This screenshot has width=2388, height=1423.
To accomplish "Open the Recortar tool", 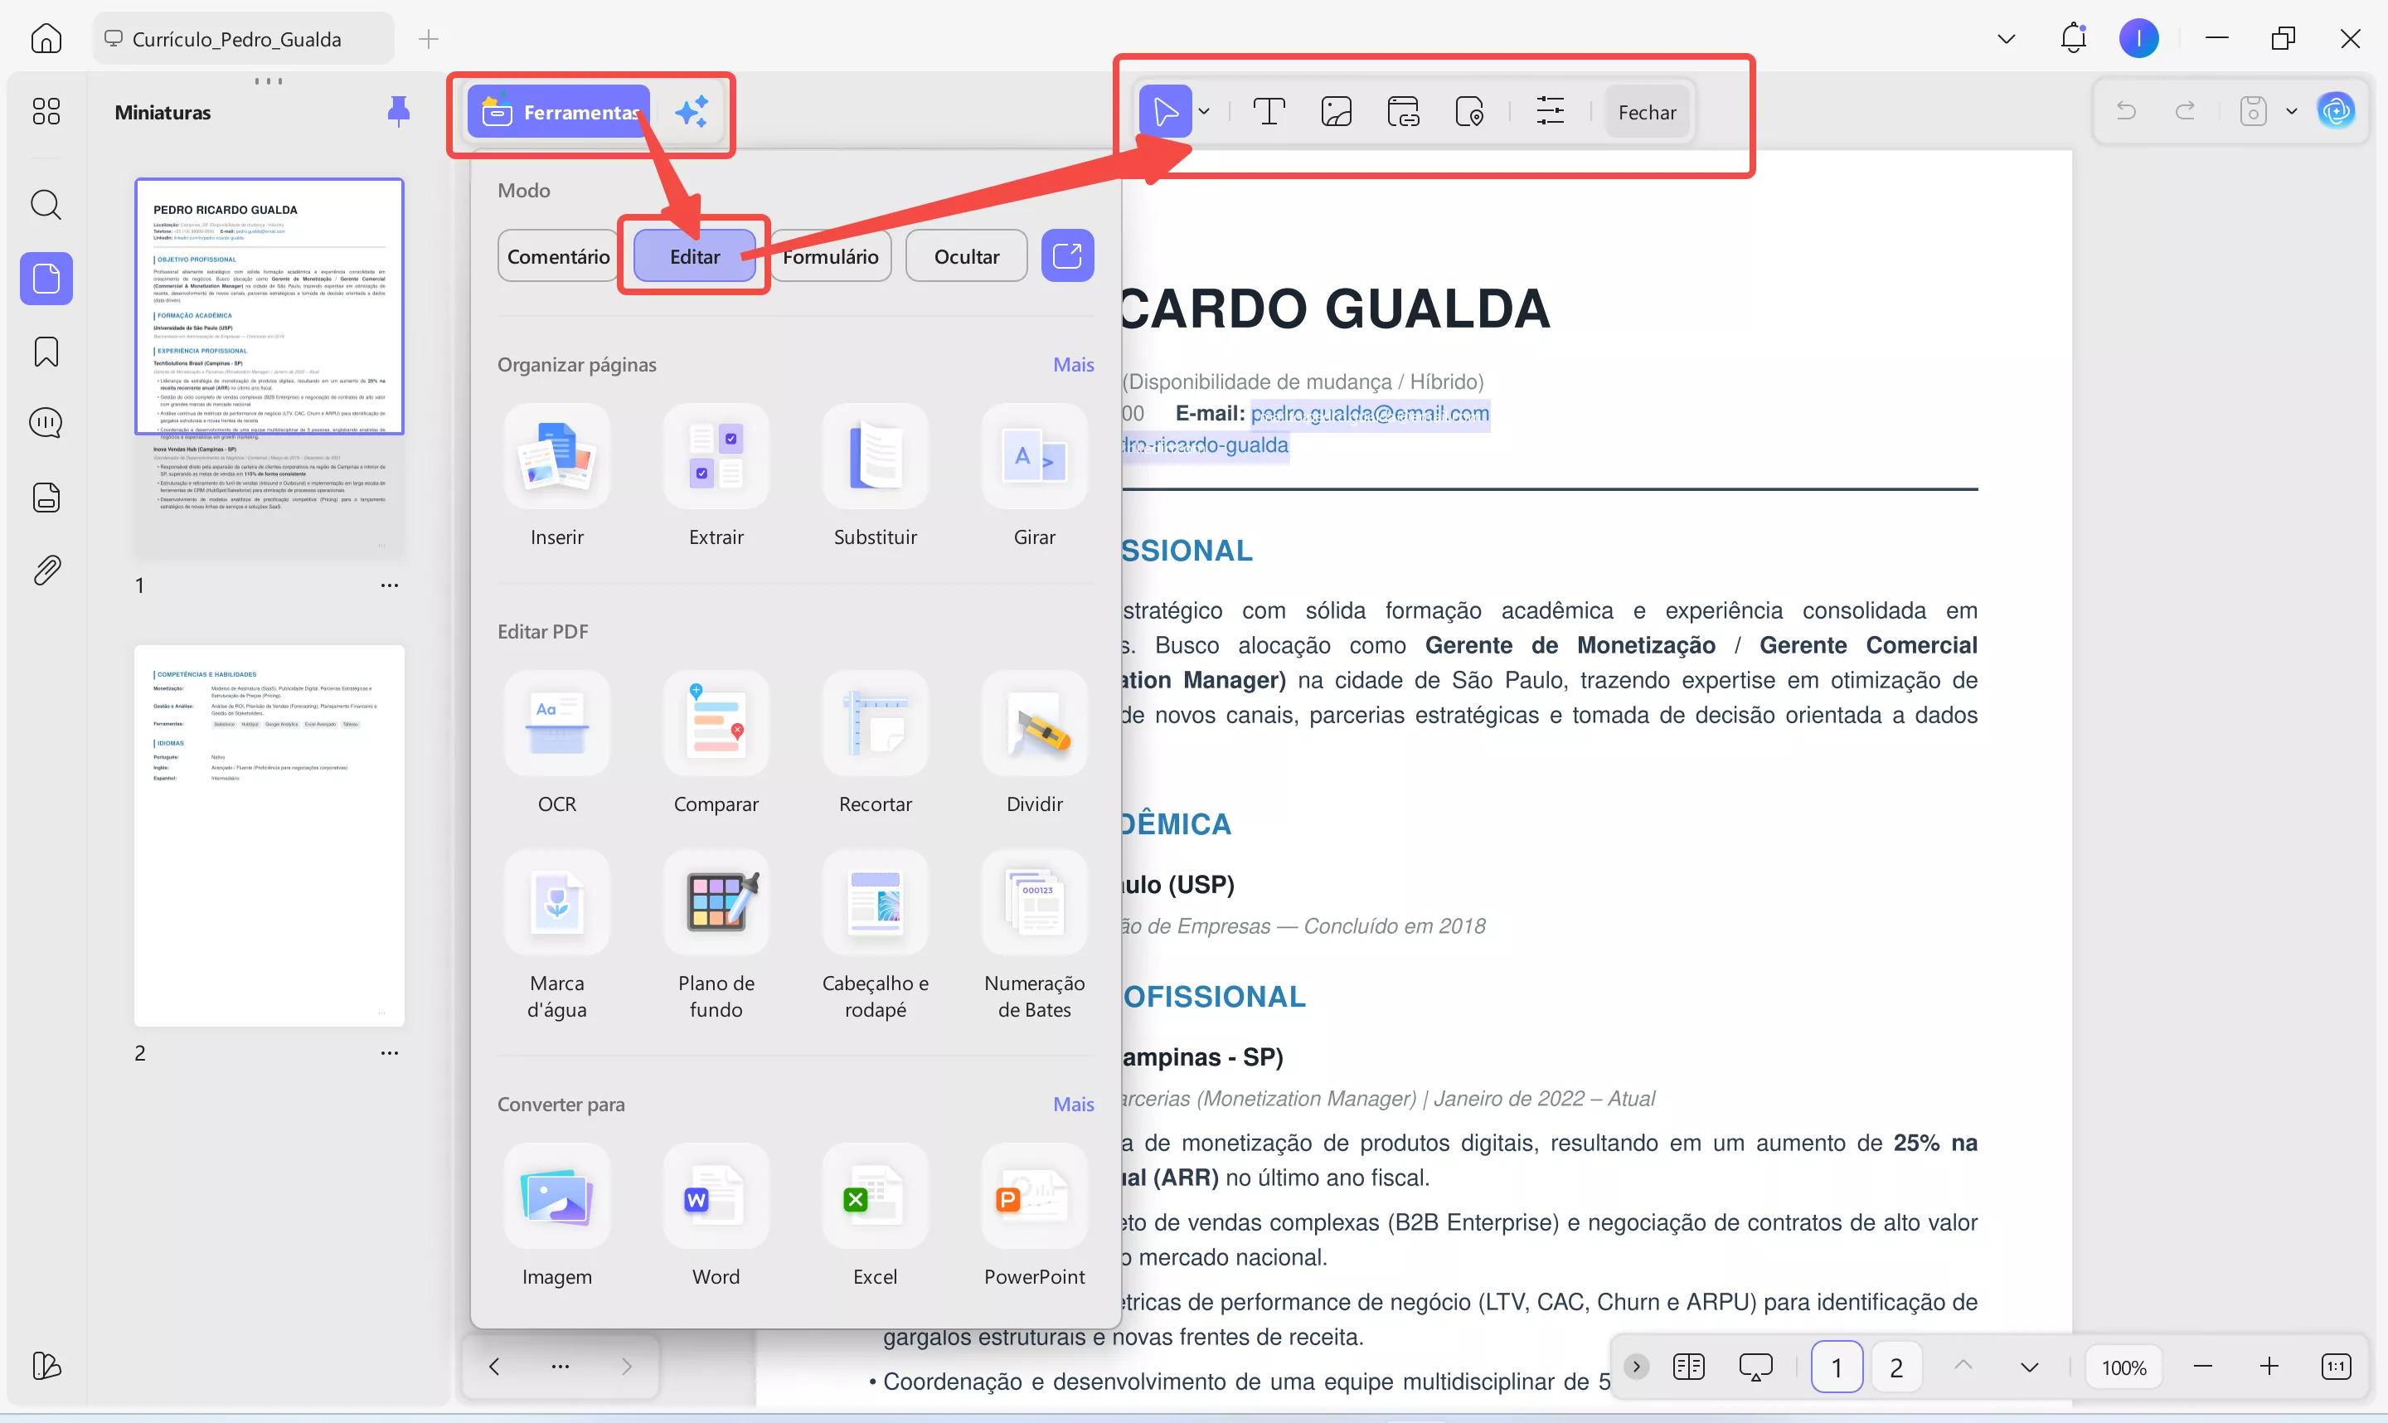I will 876,743.
